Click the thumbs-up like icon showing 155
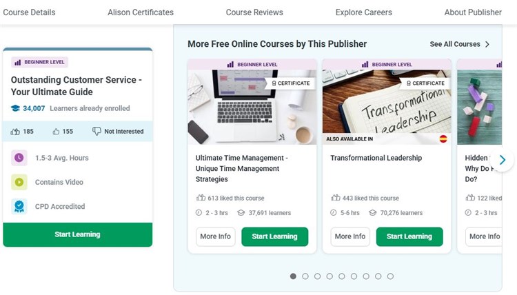517x295 pixels. [57, 132]
